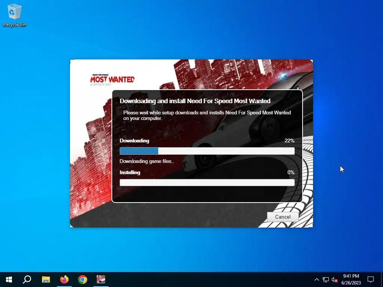Image resolution: width=383 pixels, height=287 pixels.
Task: Click the muted volume tray icon
Action: coord(334,280)
